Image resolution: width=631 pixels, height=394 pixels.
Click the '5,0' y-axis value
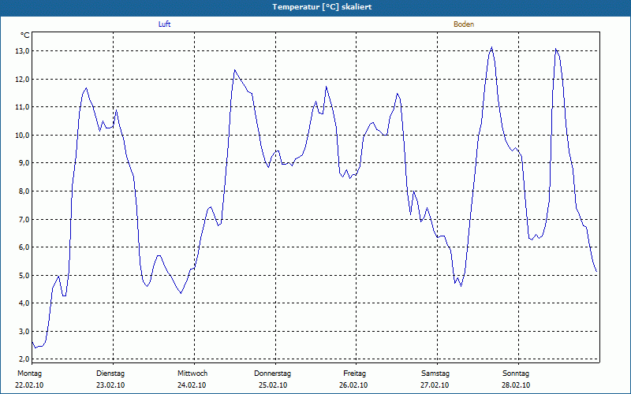tap(24, 275)
